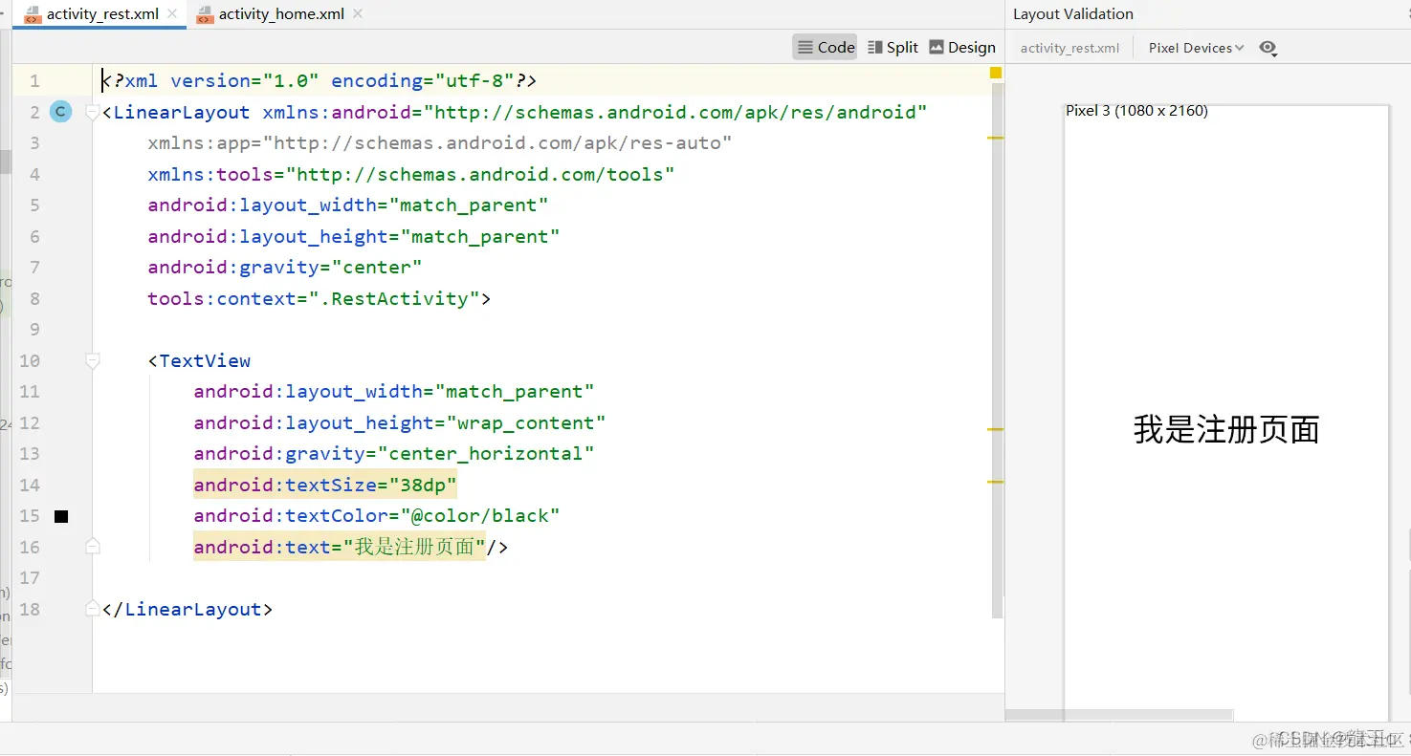Click android:layout_height="wrap_content" on line 12
Viewport: 1411px width, 756px height.
coord(400,423)
